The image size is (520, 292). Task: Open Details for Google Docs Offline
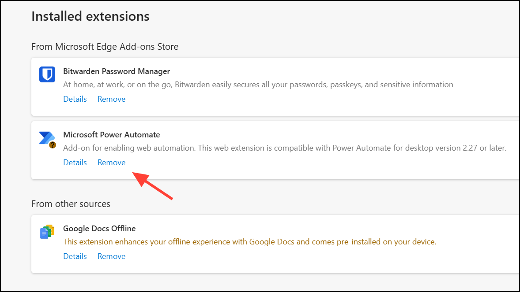coord(75,256)
